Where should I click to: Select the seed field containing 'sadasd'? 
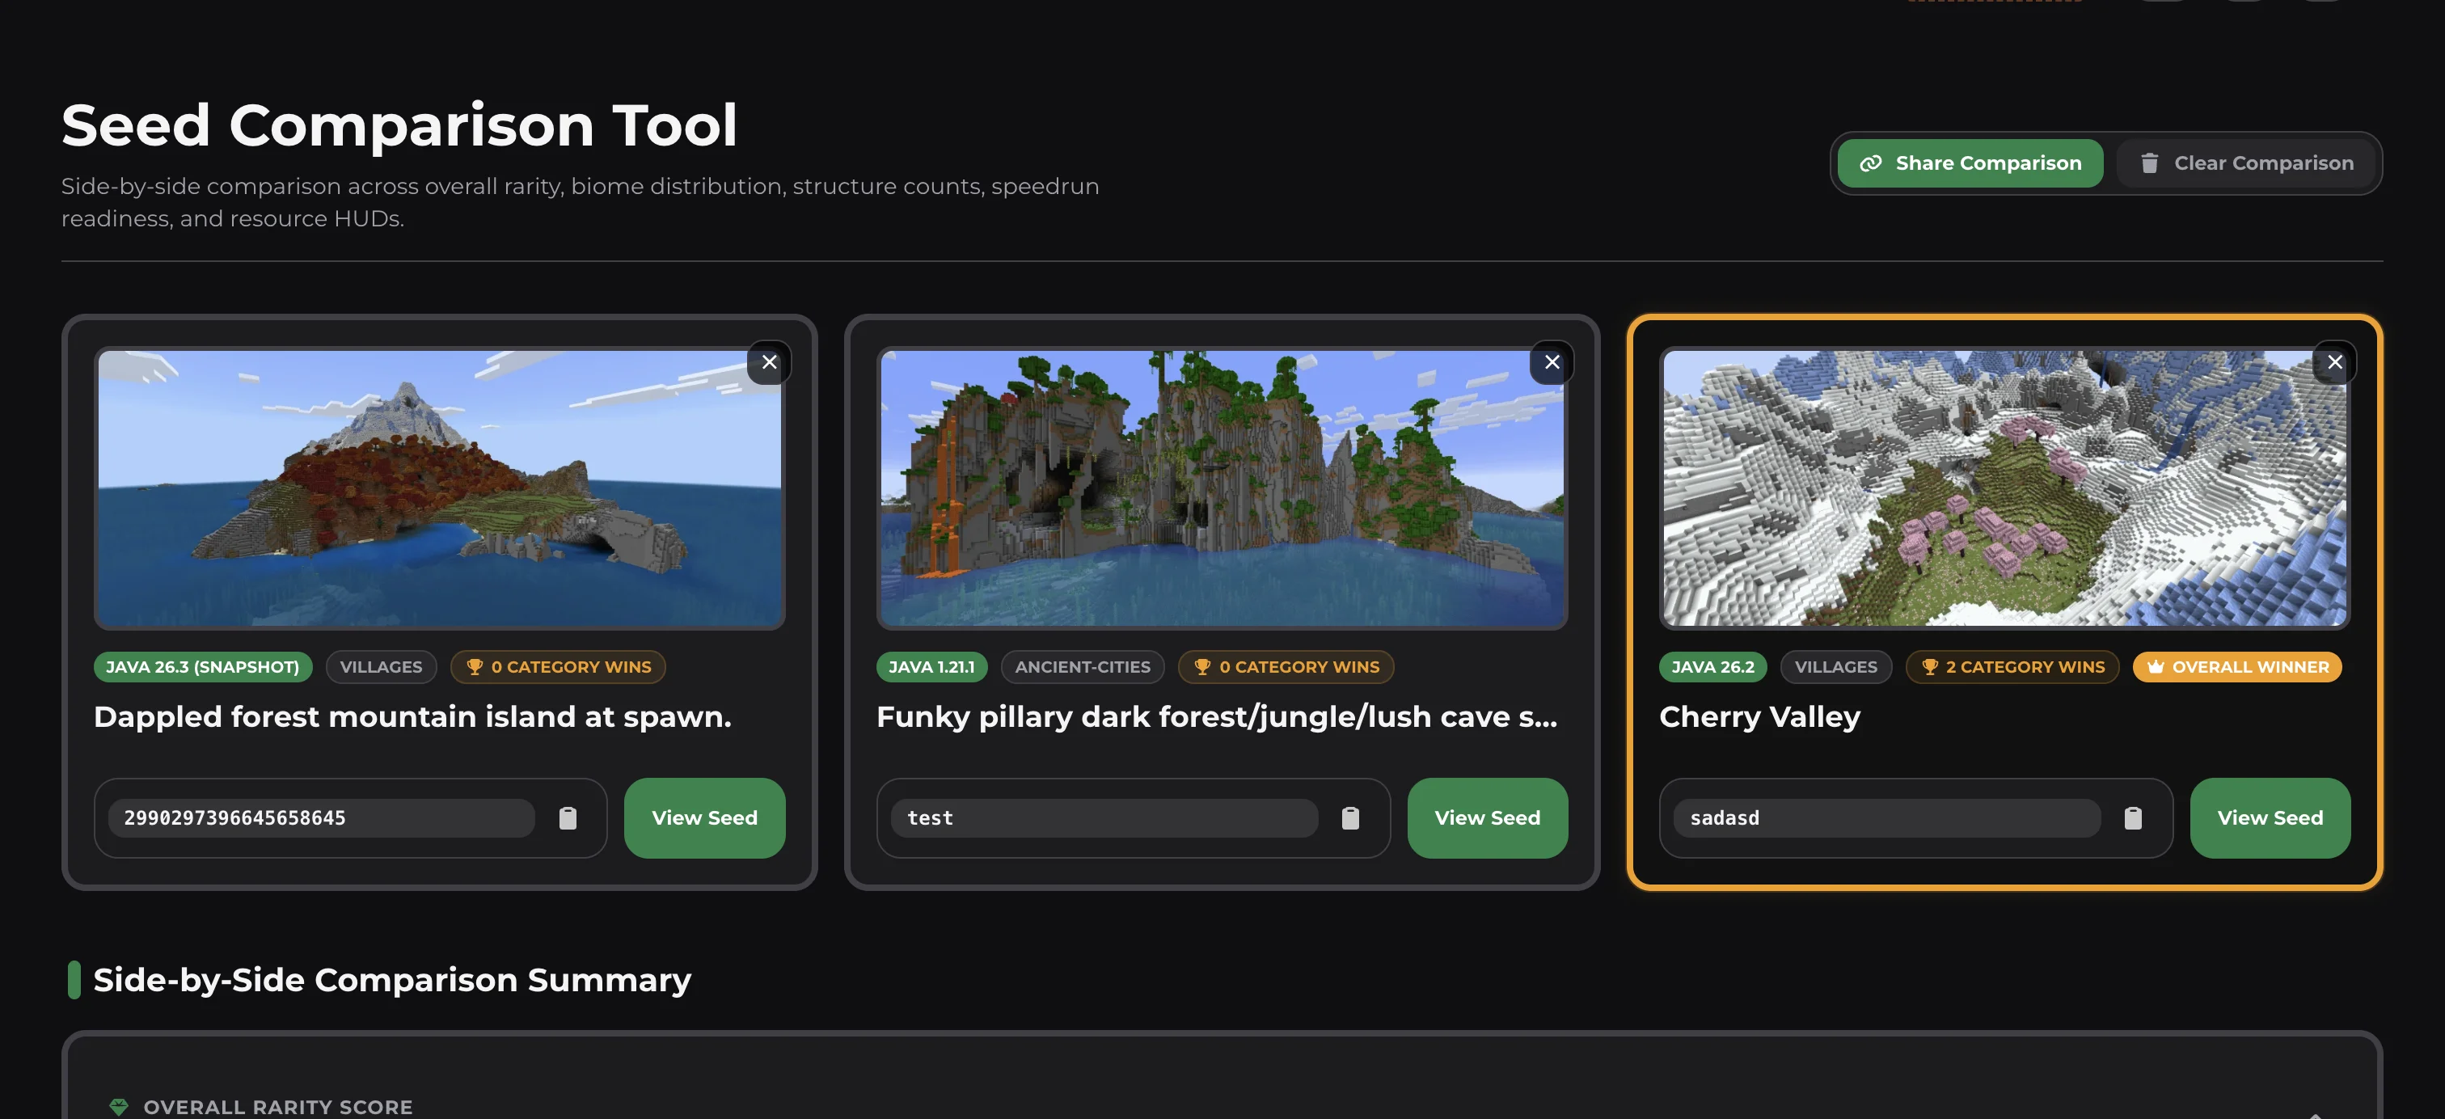click(1887, 818)
